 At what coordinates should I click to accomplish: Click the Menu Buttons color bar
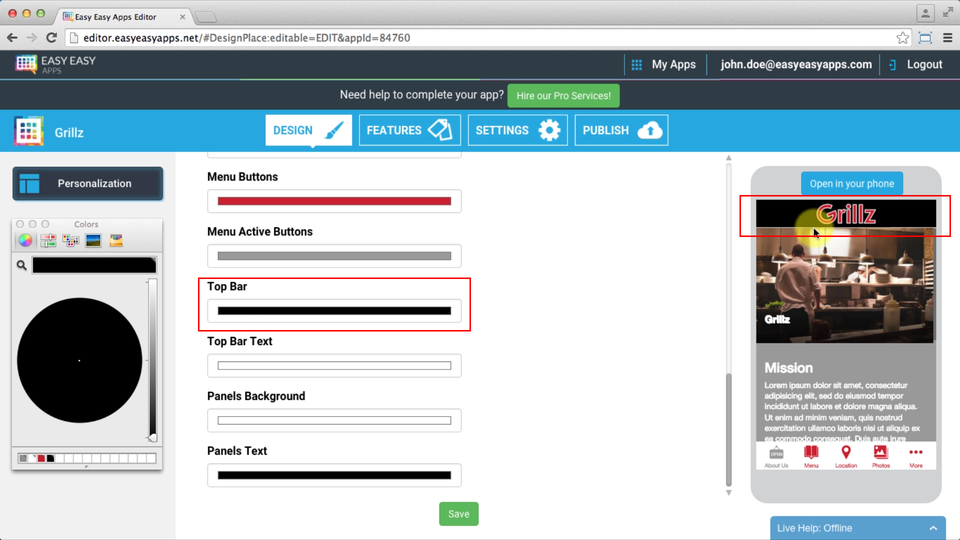point(334,201)
